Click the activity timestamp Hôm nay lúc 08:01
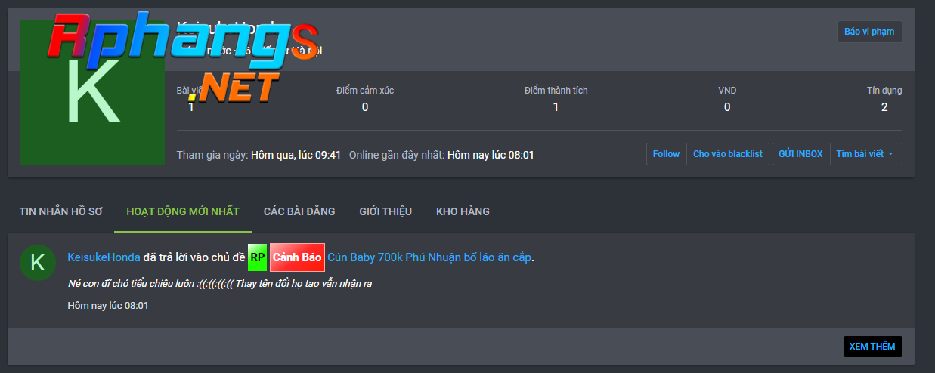Viewport: 935px width, 373px height. tap(108, 306)
